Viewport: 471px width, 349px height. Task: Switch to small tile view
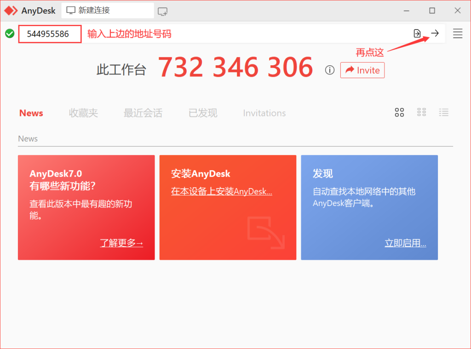pyautogui.click(x=421, y=112)
